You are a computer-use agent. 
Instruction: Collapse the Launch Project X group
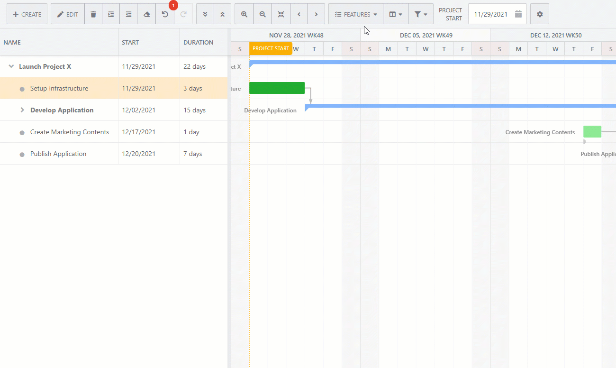click(11, 66)
